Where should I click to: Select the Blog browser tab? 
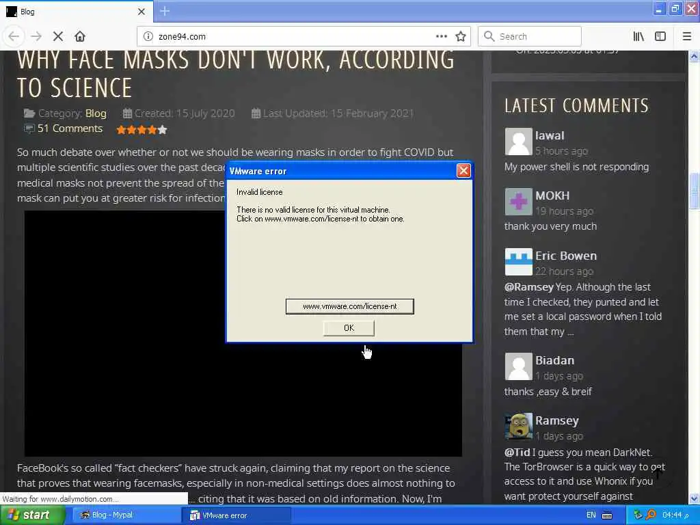pos(77,12)
